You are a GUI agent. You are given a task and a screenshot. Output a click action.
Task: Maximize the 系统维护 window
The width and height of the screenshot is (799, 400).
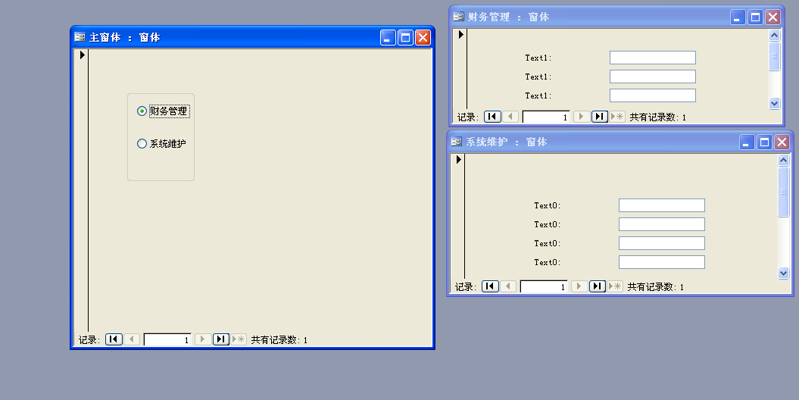pos(764,142)
